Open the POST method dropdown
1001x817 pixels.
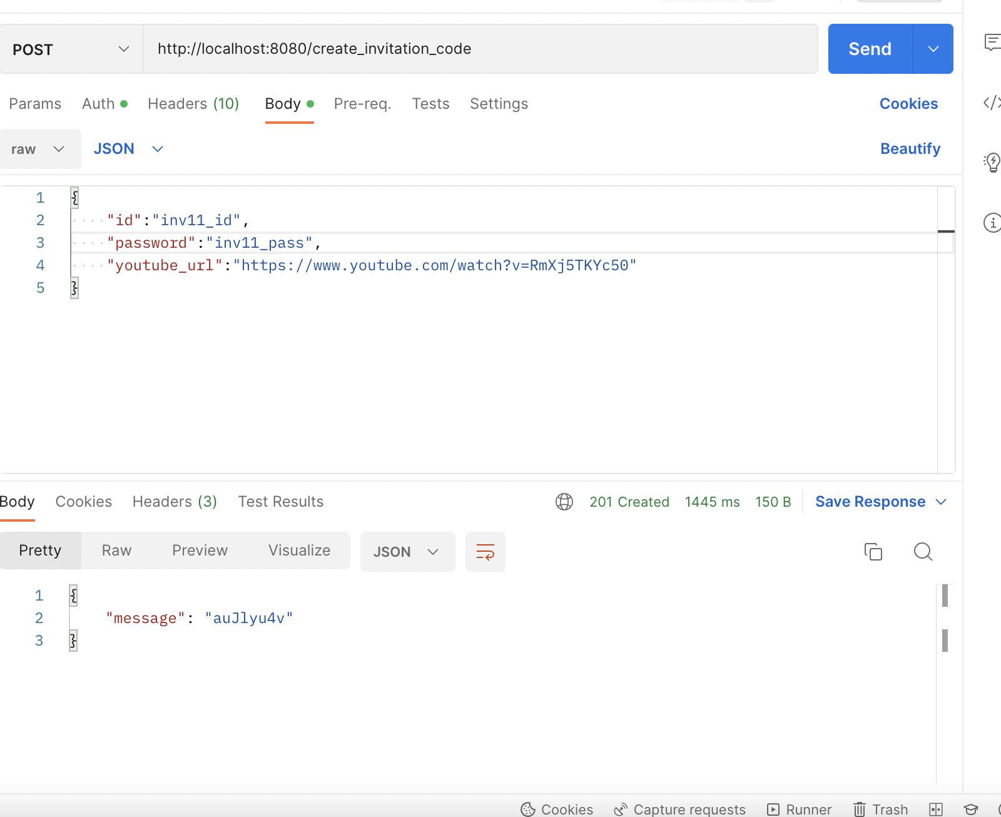pos(123,49)
